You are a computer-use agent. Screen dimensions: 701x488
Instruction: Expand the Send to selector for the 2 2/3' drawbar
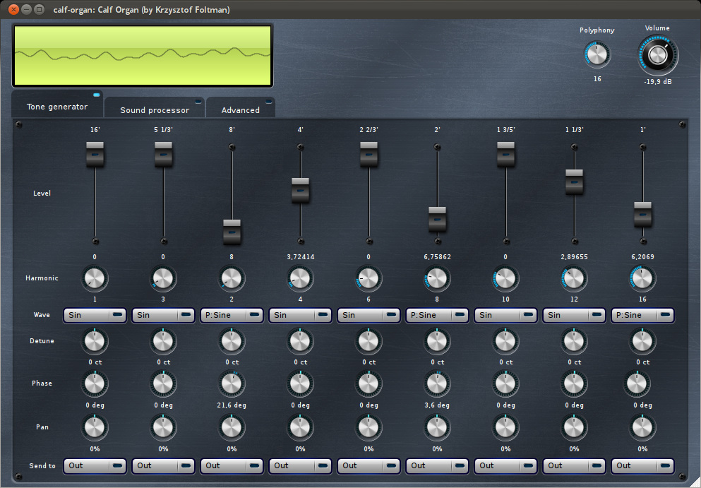pos(369,465)
